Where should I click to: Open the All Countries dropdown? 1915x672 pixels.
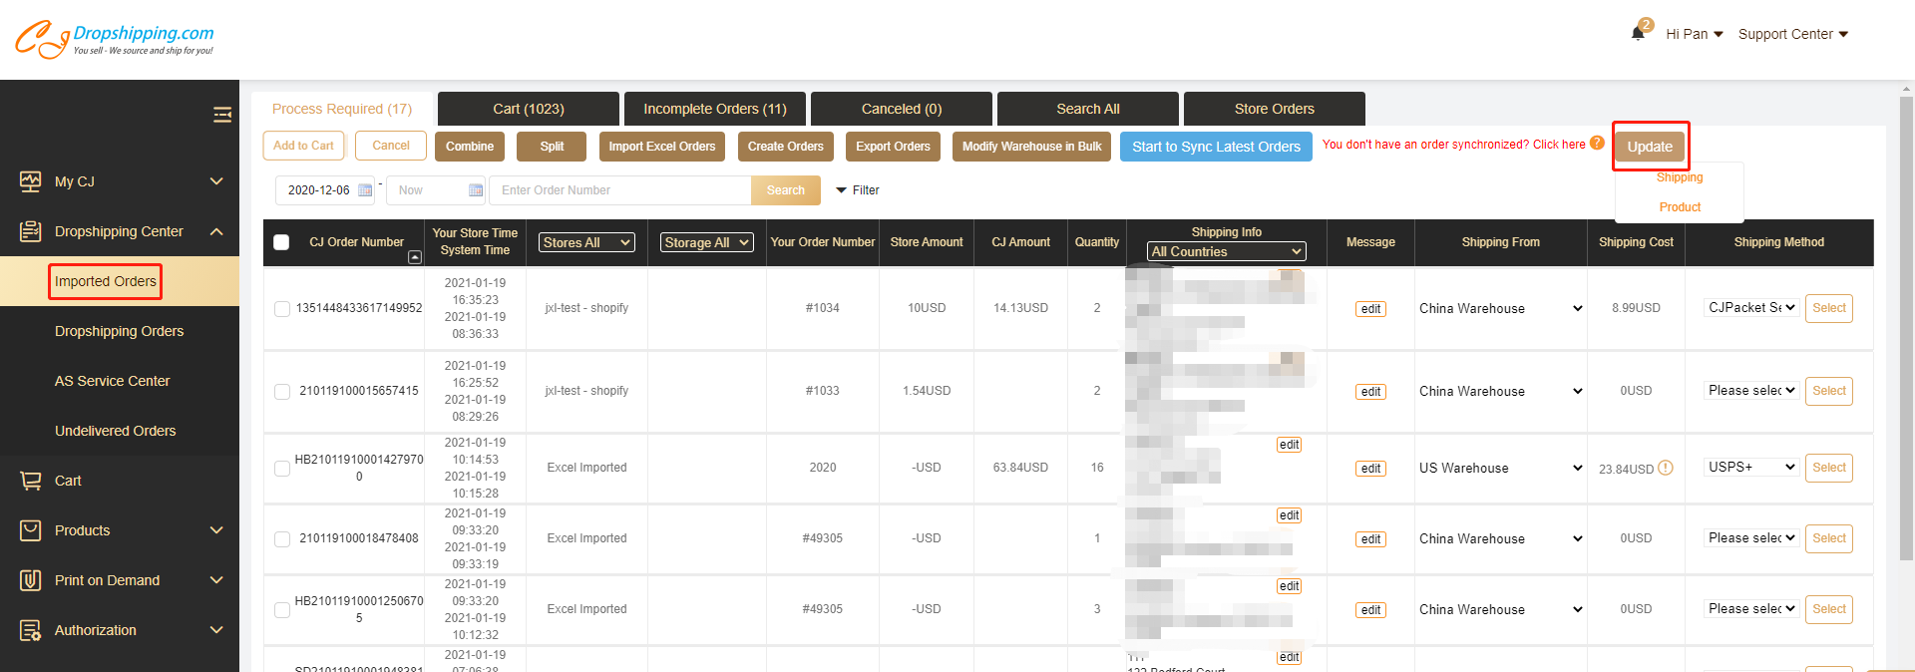[x=1226, y=251]
